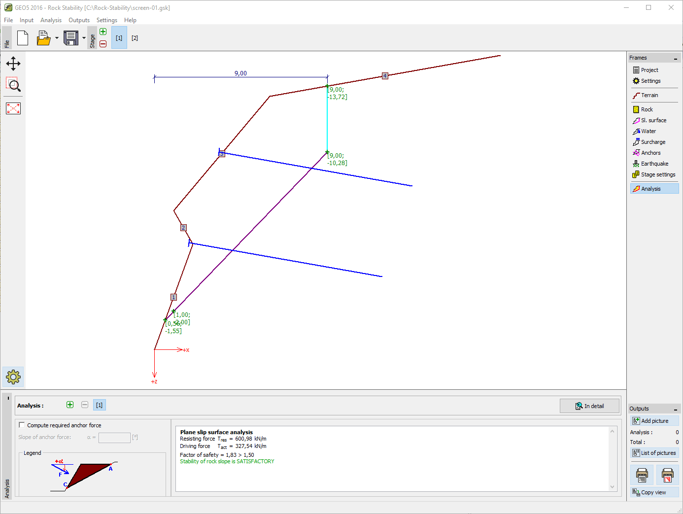Activate the zoom region magnifier tool

[13, 85]
